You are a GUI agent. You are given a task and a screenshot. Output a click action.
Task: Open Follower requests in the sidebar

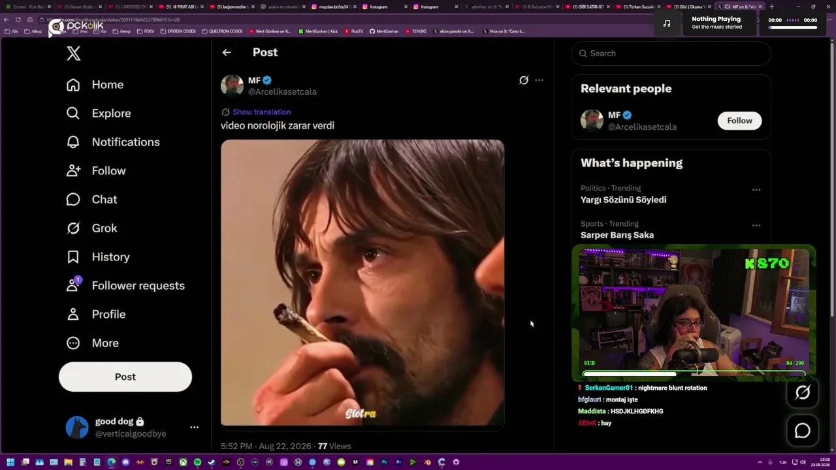point(125,286)
